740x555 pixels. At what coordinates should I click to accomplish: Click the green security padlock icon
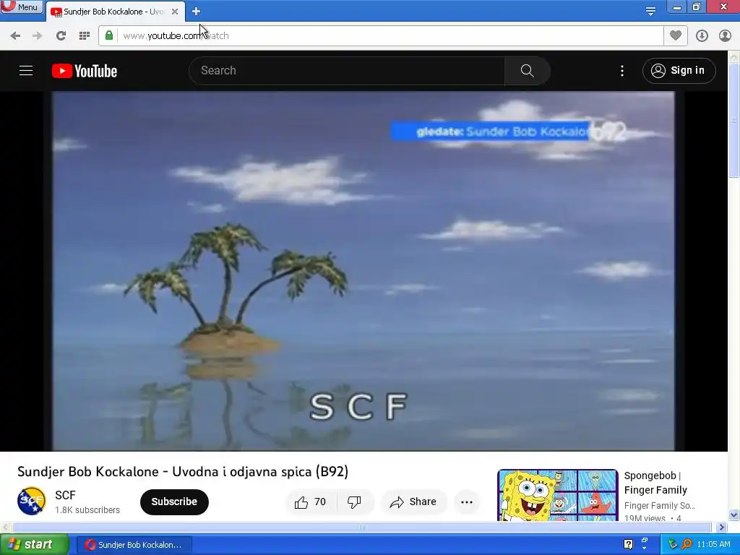[x=109, y=35]
